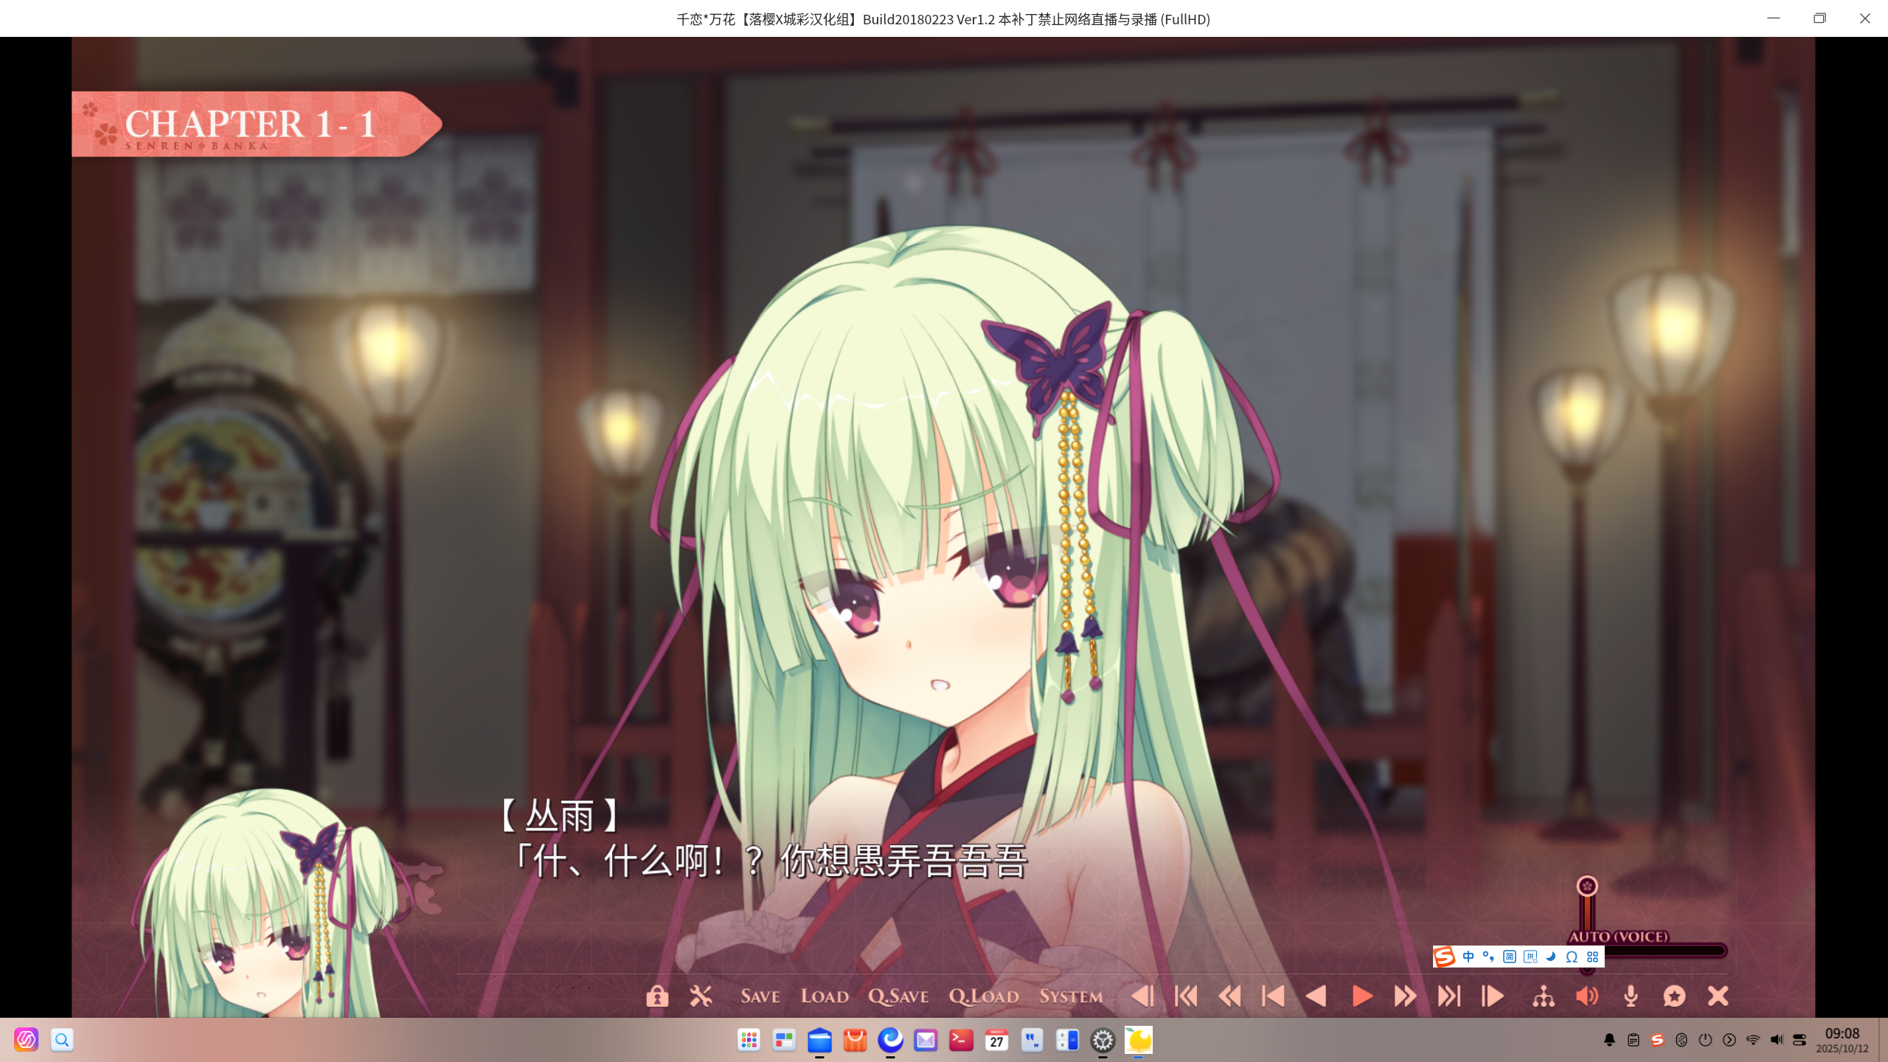Expand the tray arrow in system tray
This screenshot has width=1888, height=1062.
(x=1729, y=1040)
